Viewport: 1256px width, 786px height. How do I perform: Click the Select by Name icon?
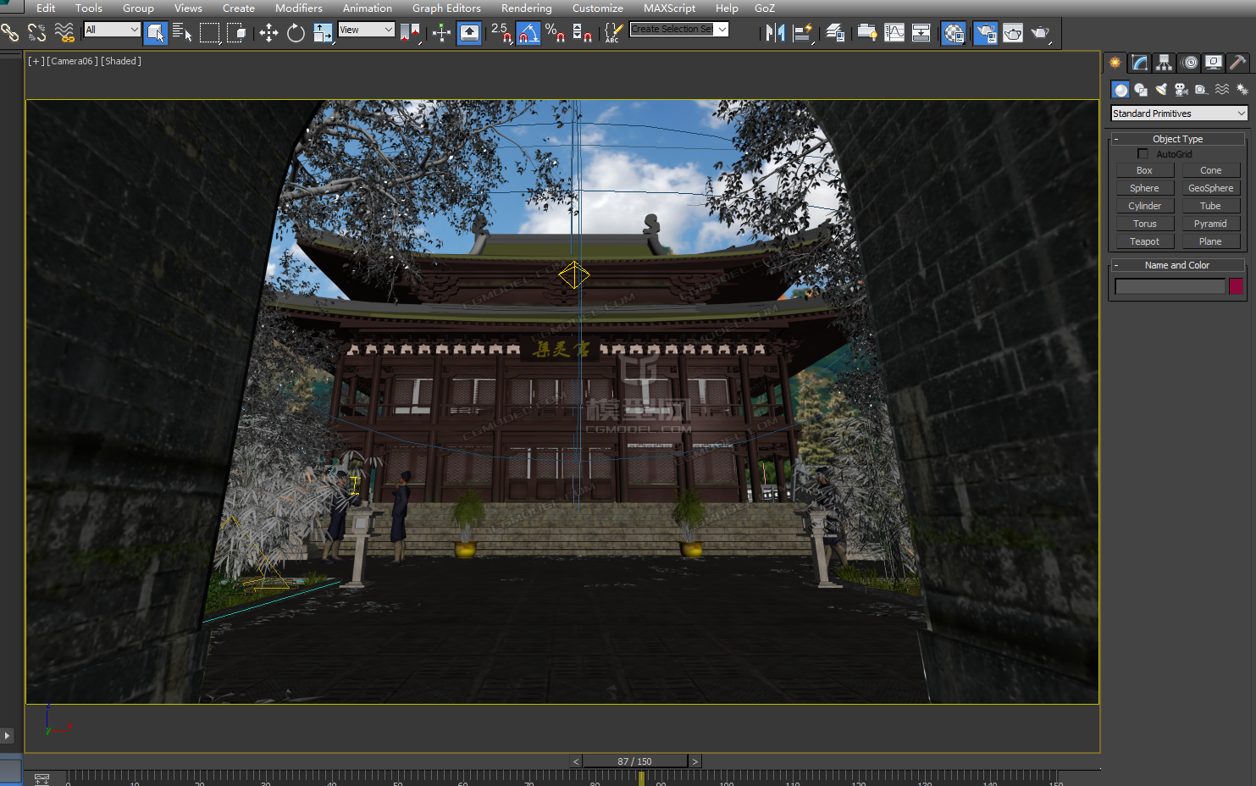(181, 33)
